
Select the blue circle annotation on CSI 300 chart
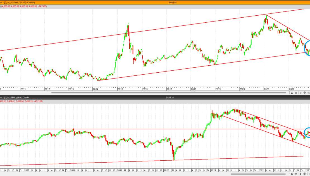[x=307, y=48]
